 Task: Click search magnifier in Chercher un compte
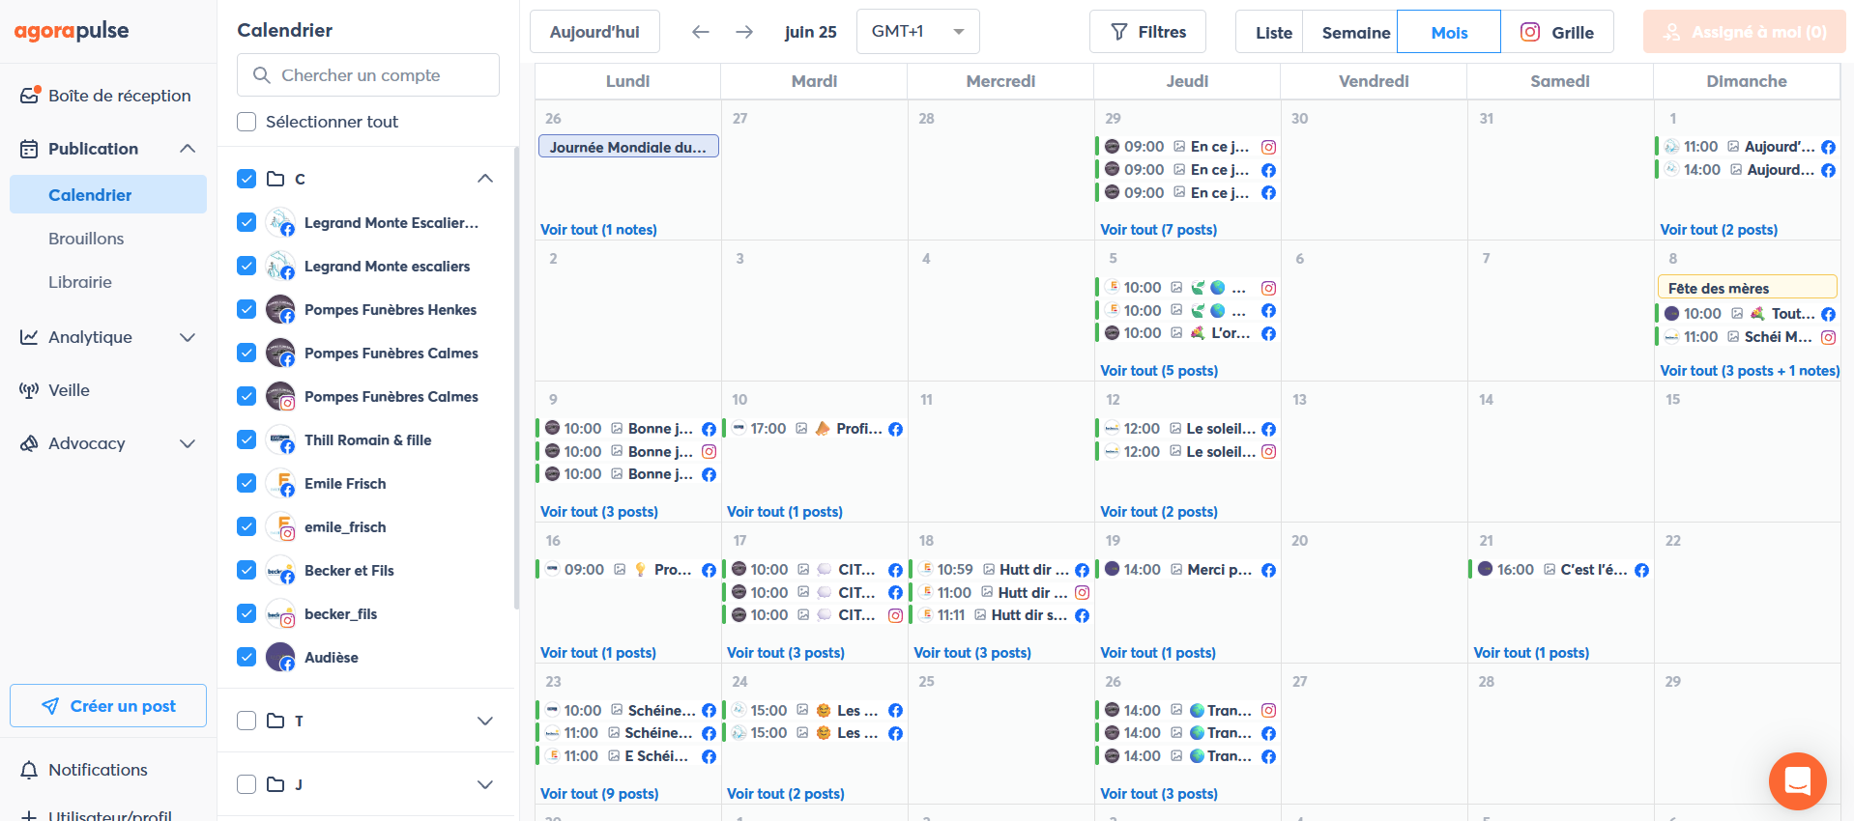[261, 75]
